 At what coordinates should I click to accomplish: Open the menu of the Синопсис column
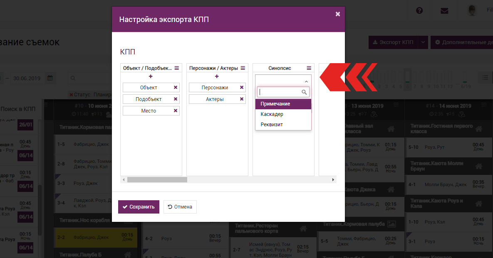[309, 68]
